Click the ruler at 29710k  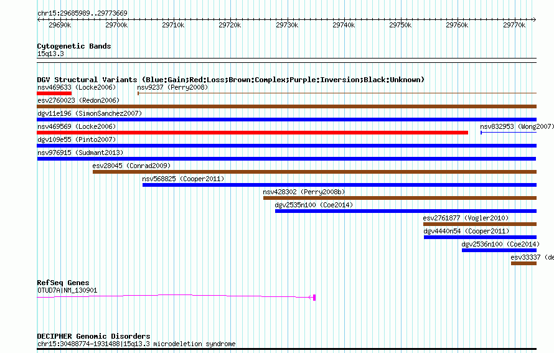(173, 25)
